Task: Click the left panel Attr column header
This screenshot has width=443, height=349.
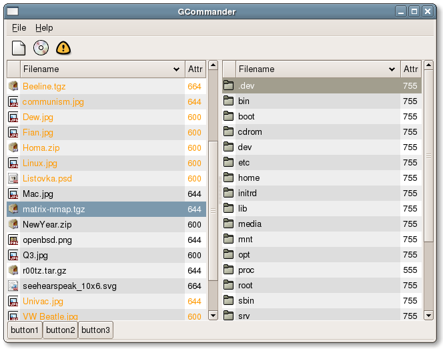Action: pyautogui.click(x=195, y=69)
